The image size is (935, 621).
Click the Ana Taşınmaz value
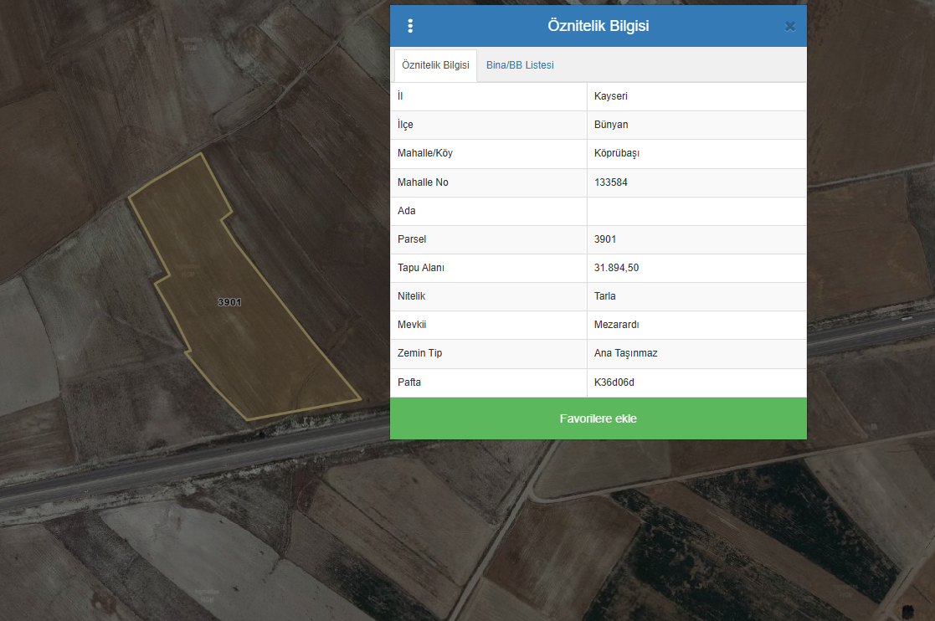click(625, 353)
